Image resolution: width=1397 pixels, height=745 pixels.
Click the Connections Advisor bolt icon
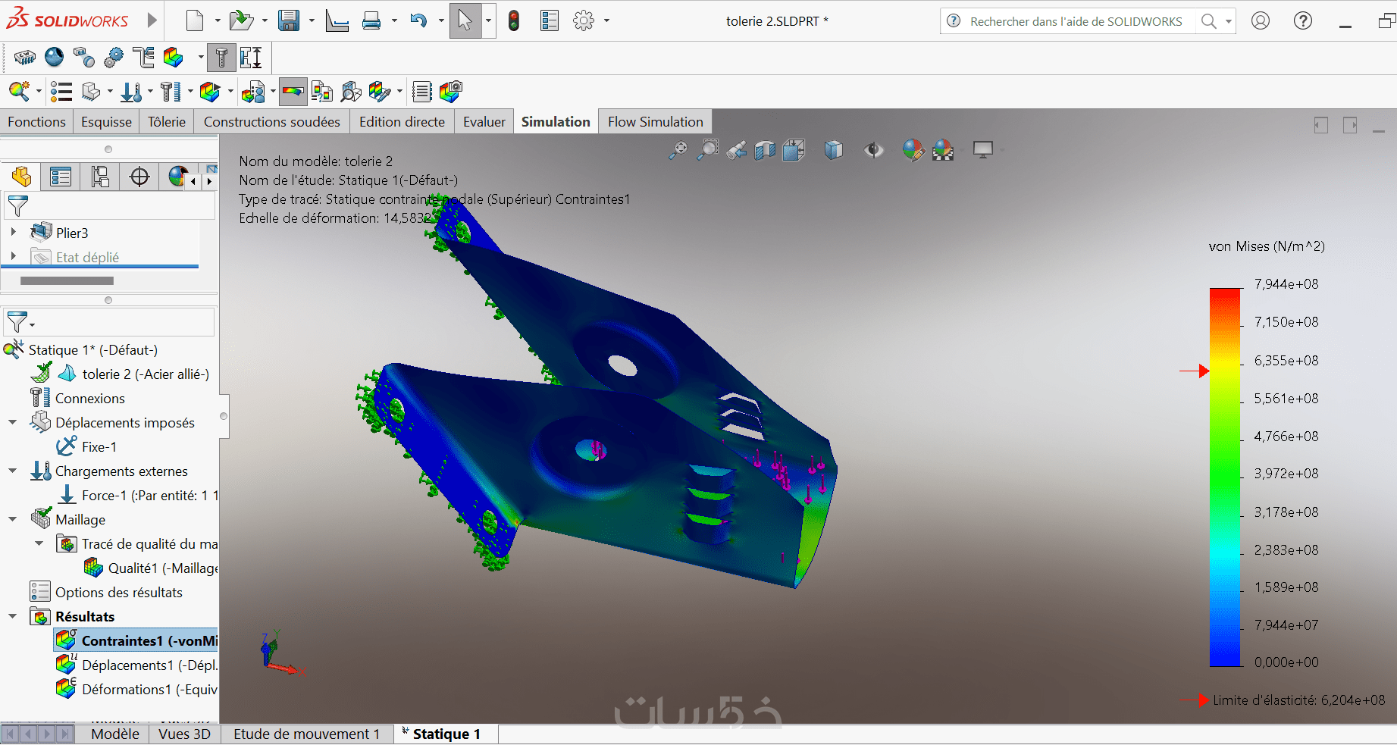[171, 92]
